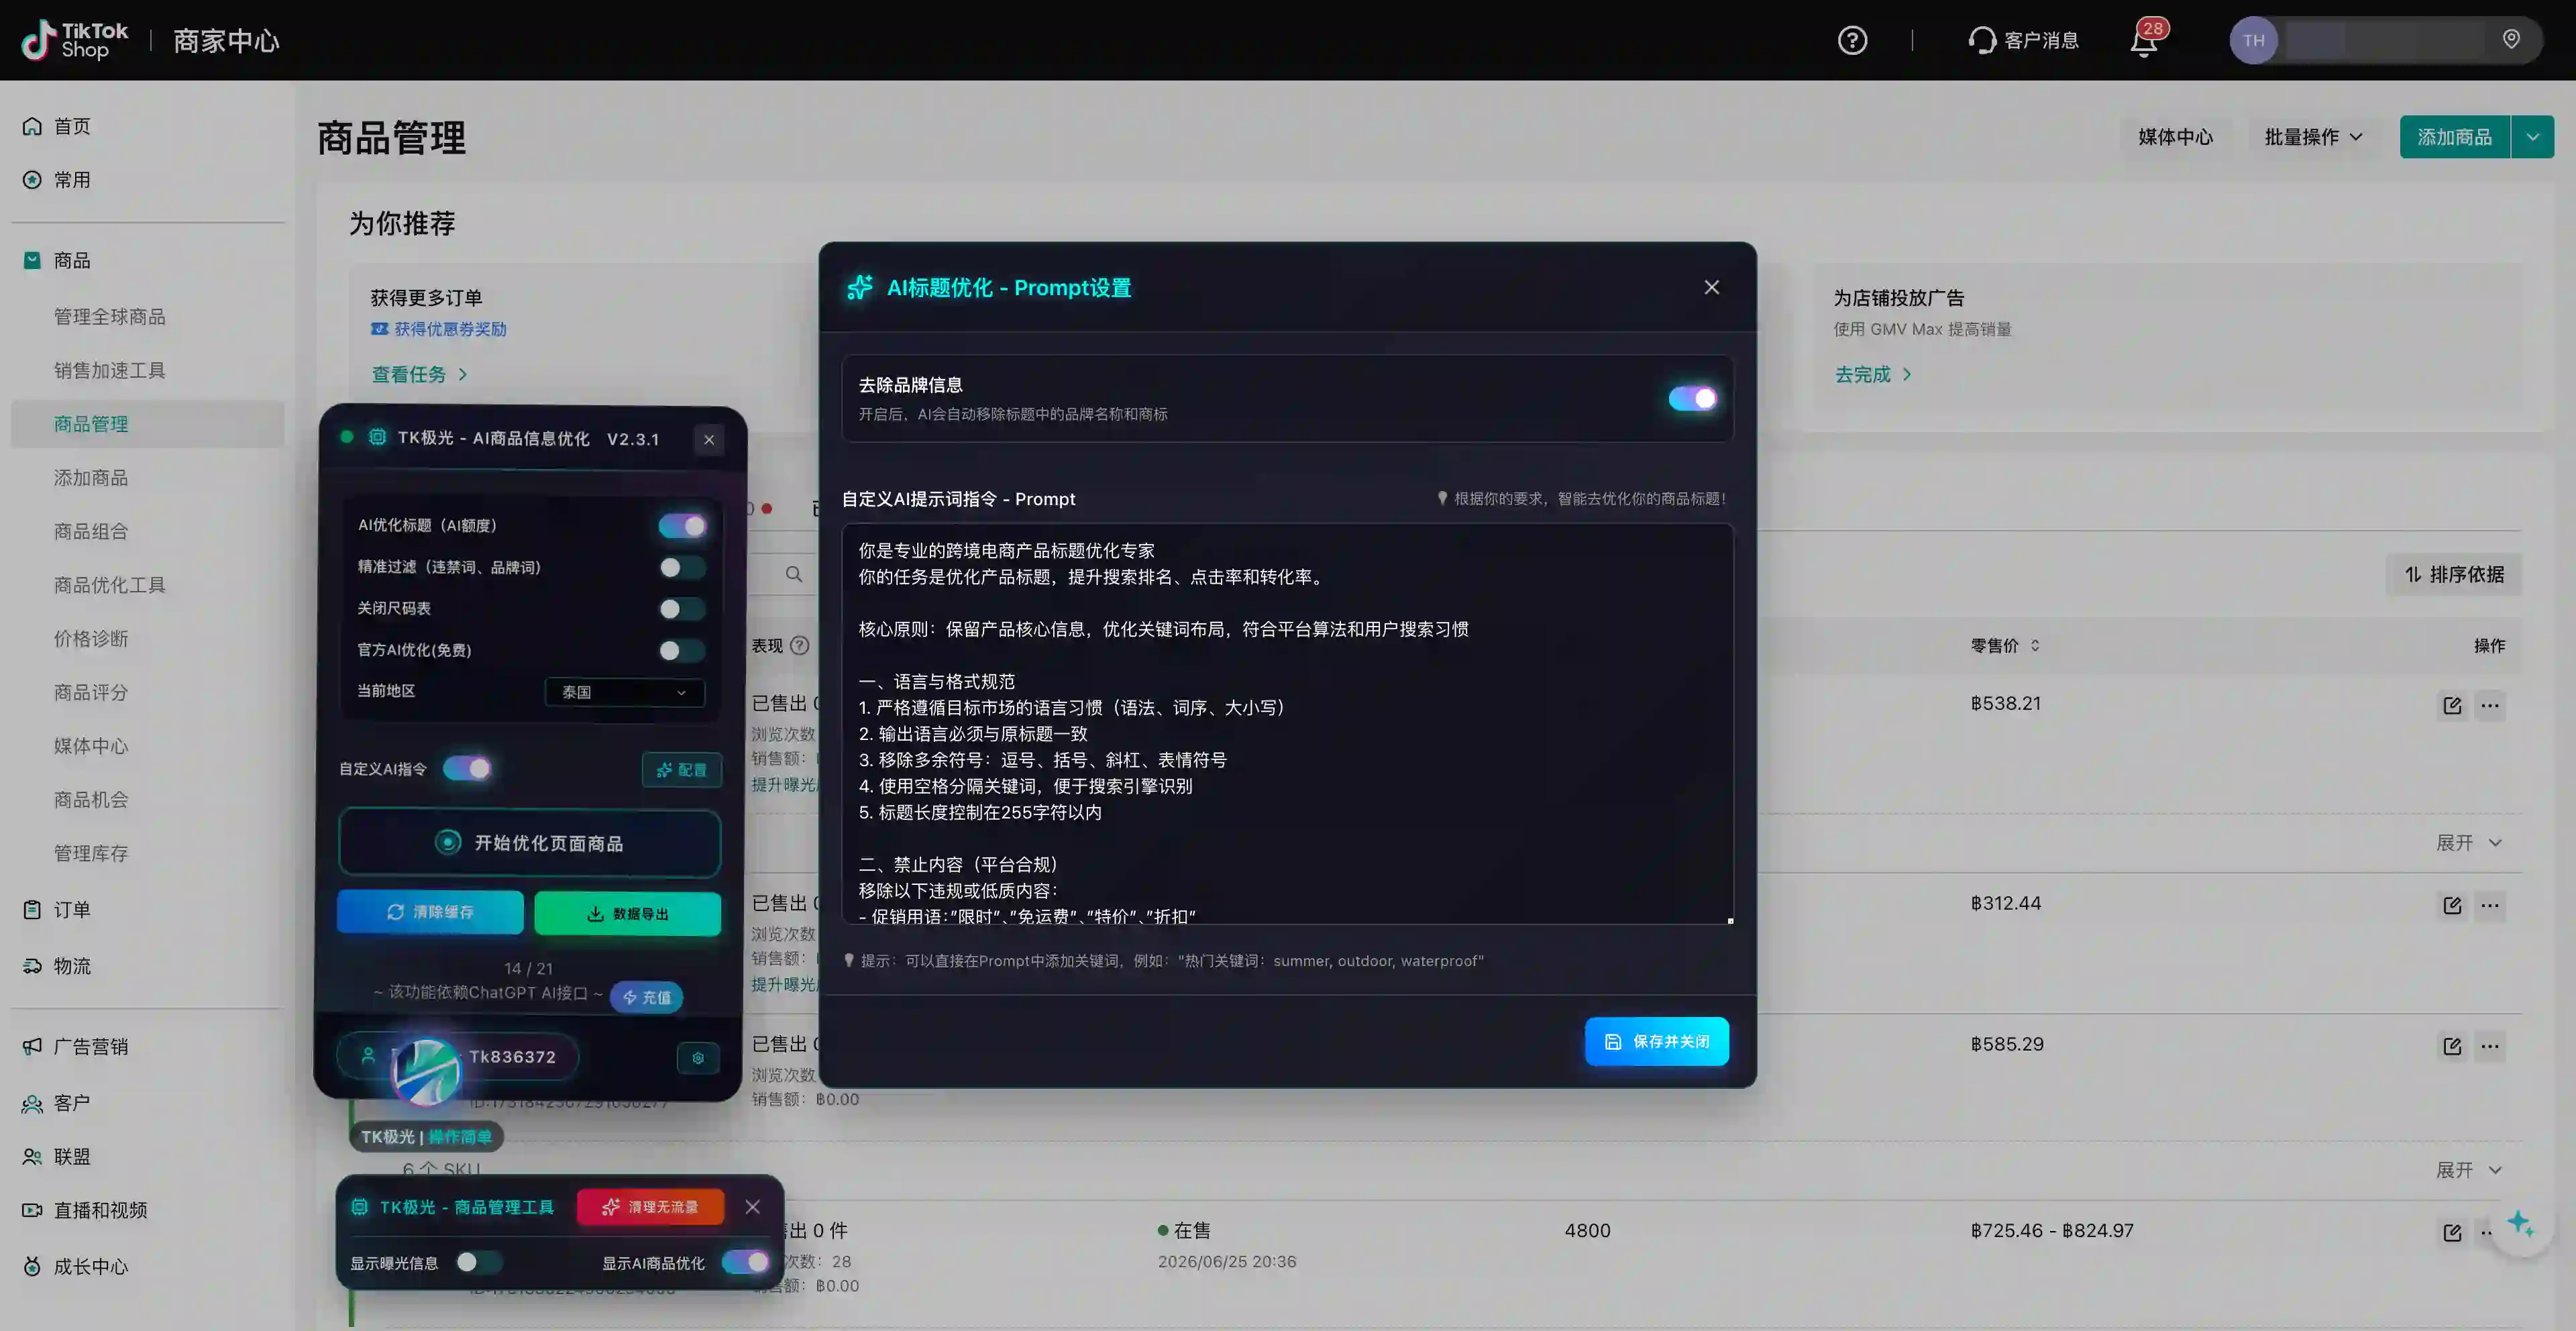
Task: Expand 展开 in the 6 个 SKU row
Action: [2468, 1170]
